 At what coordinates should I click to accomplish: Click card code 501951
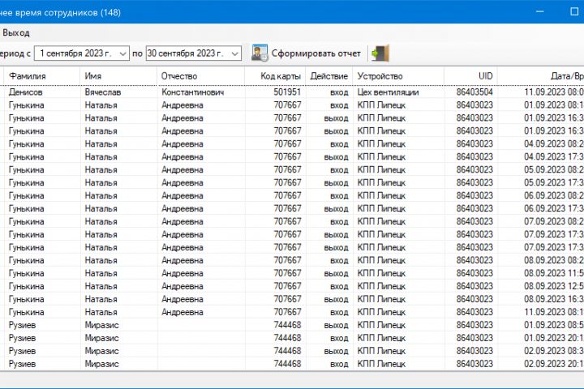click(287, 92)
